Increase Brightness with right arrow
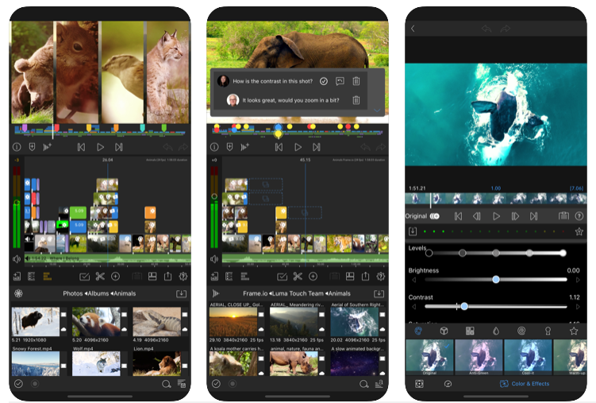The height and width of the screenshot is (403, 596). [x=578, y=280]
